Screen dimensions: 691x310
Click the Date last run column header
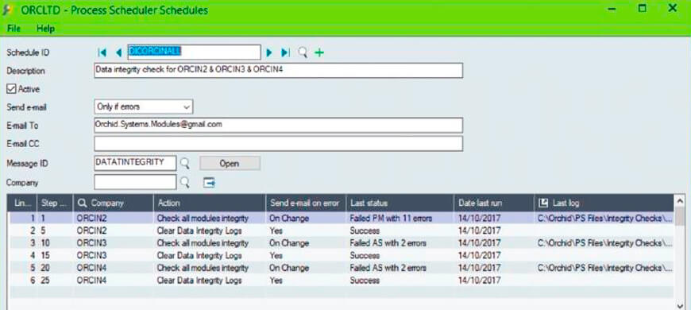(493, 203)
